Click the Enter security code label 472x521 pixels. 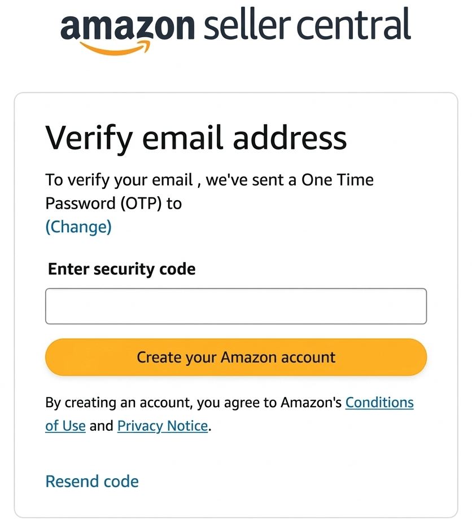coord(121,269)
